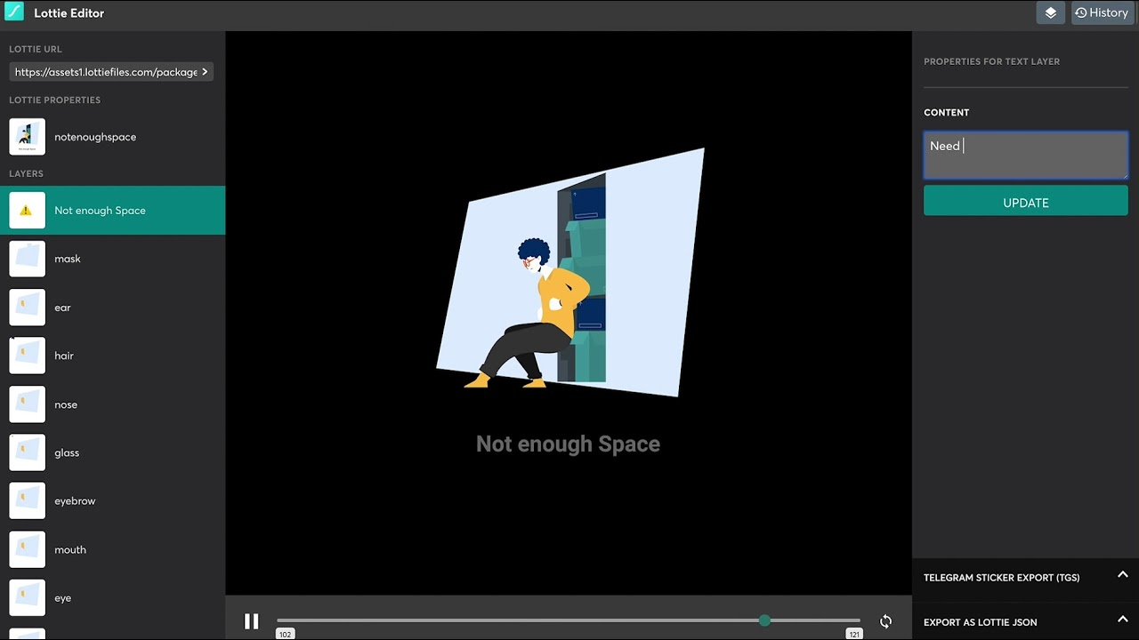Click the Not enough Space canvas text
The height and width of the screenshot is (640, 1139).
[x=568, y=444]
